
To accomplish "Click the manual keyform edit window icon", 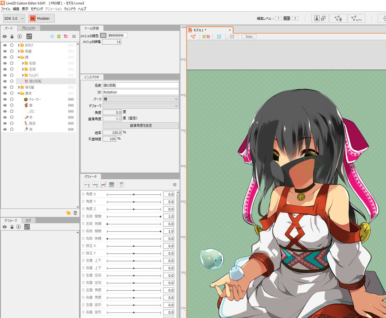I will point(112,185).
